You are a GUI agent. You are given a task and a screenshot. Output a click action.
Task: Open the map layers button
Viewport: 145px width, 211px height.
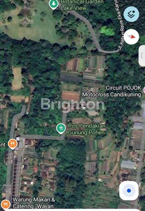point(131,14)
